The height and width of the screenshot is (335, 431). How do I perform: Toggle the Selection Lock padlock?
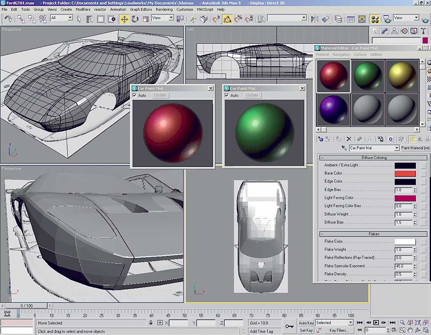(151, 323)
